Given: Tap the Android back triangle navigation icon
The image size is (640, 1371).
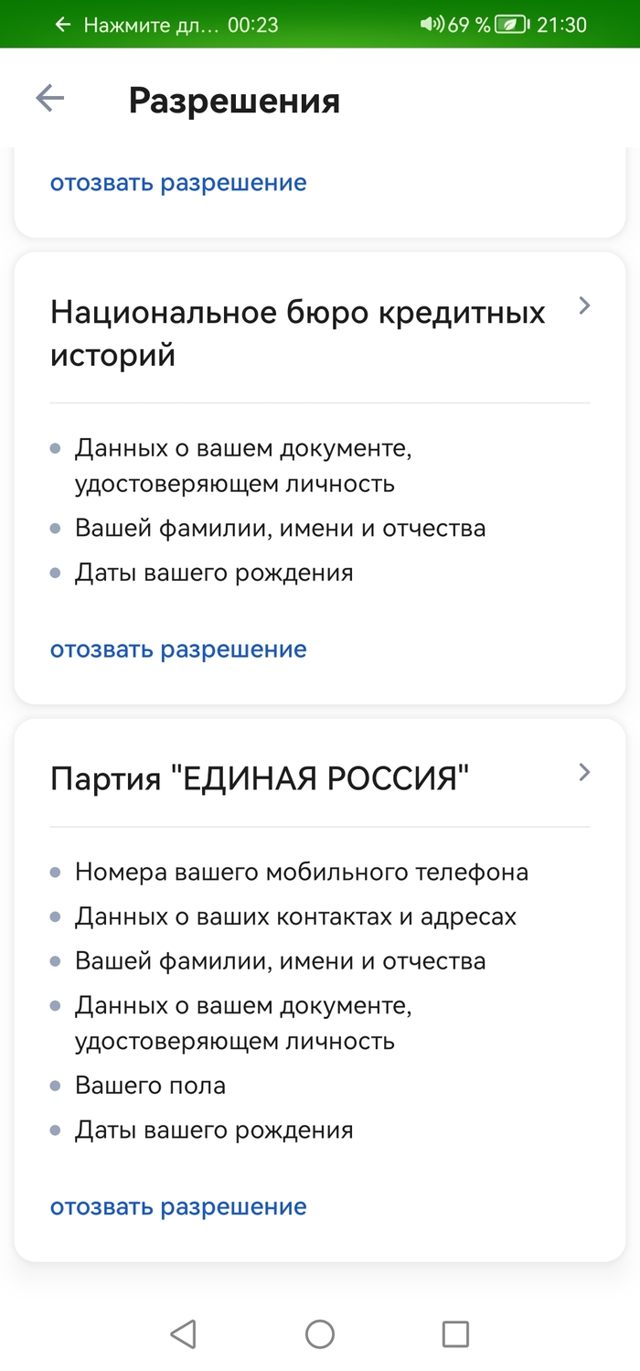Looking at the screenshot, I should (183, 1334).
